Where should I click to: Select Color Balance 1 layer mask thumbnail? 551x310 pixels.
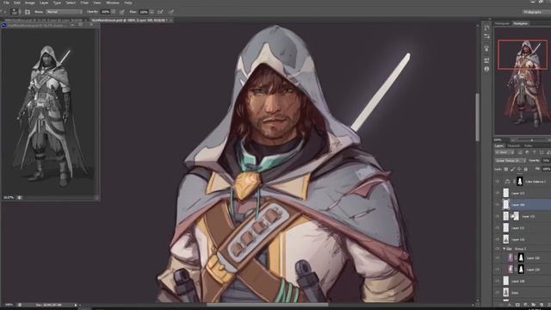coord(520,182)
